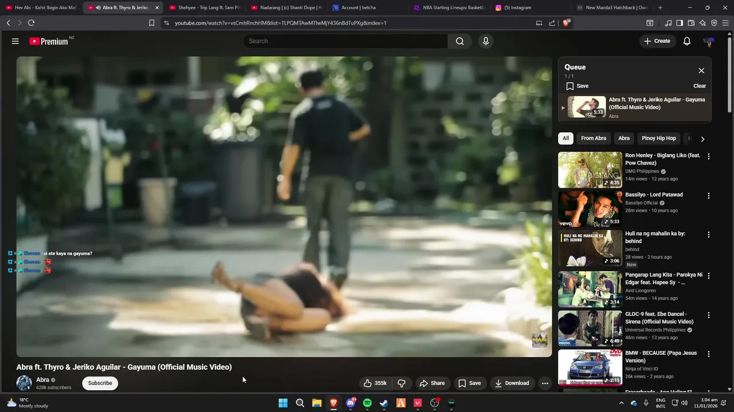Clear the queue
Viewport: 734px width, 412px height.
(x=700, y=86)
